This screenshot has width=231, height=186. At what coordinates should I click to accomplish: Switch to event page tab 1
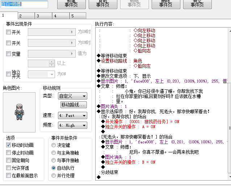[9, 15]
